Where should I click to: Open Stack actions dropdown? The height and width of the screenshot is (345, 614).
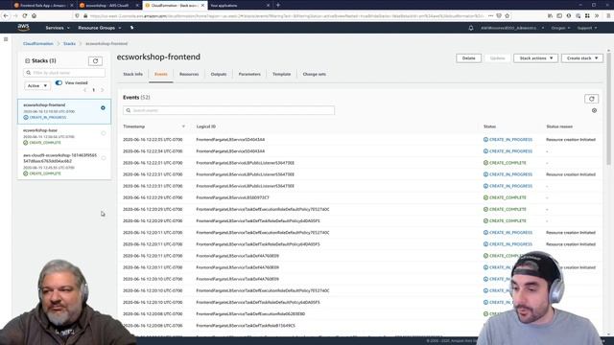click(535, 57)
